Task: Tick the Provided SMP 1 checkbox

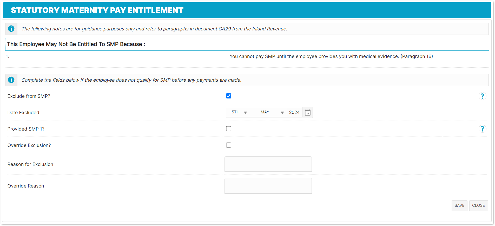Action: 229,129
